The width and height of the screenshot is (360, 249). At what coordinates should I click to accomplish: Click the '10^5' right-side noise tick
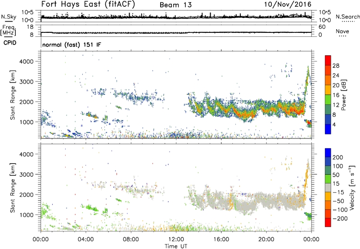click(325, 12)
